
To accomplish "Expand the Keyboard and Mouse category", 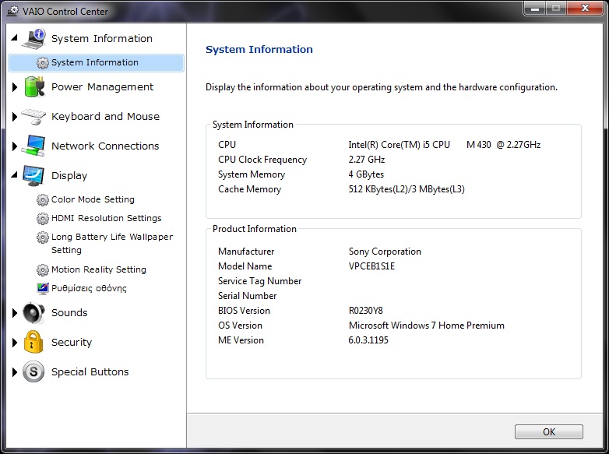I will [15, 117].
